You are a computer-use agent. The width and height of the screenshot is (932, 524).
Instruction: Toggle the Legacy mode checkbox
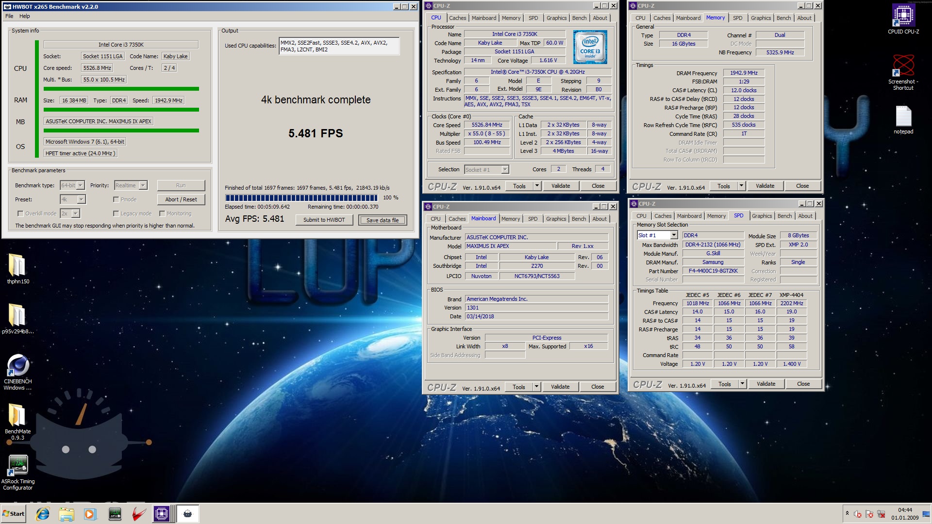[116, 213]
